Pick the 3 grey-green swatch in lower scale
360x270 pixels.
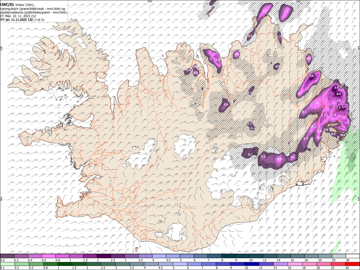122,264
